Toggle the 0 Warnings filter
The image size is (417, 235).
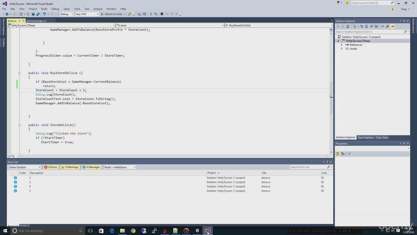point(69,167)
